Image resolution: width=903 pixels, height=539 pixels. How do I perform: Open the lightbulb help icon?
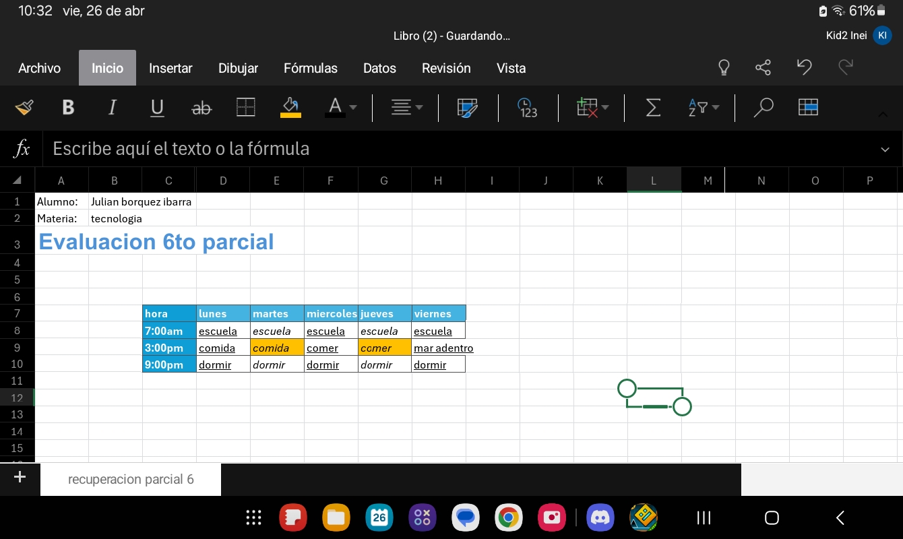(x=724, y=67)
